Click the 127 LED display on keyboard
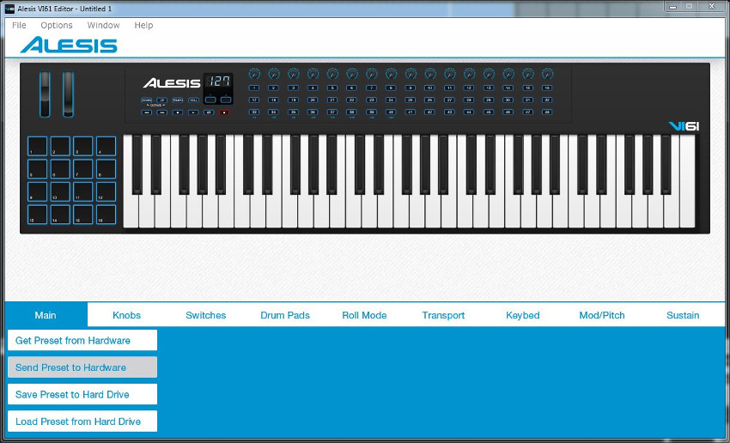The width and height of the screenshot is (730, 443). pyautogui.click(x=218, y=82)
